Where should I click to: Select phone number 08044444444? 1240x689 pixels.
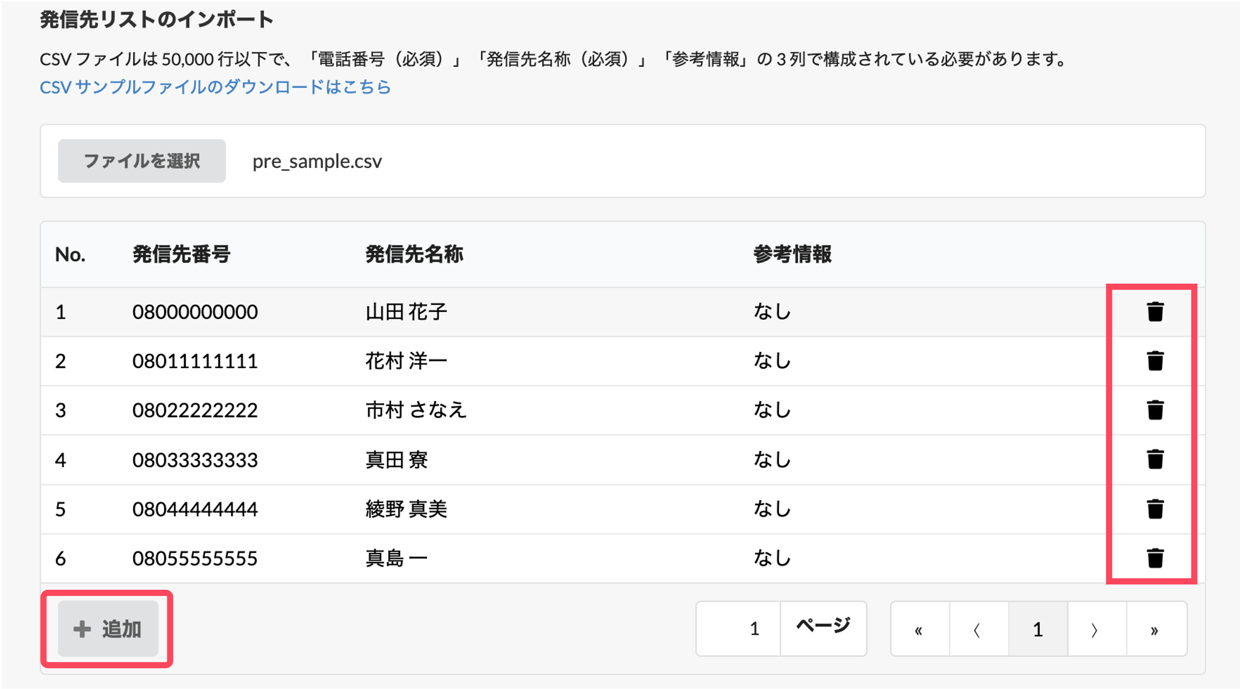[x=195, y=509]
